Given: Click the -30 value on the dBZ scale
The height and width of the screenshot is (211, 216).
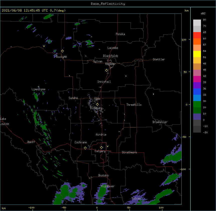Looking at the screenshot, I should pyautogui.click(x=205, y=132).
